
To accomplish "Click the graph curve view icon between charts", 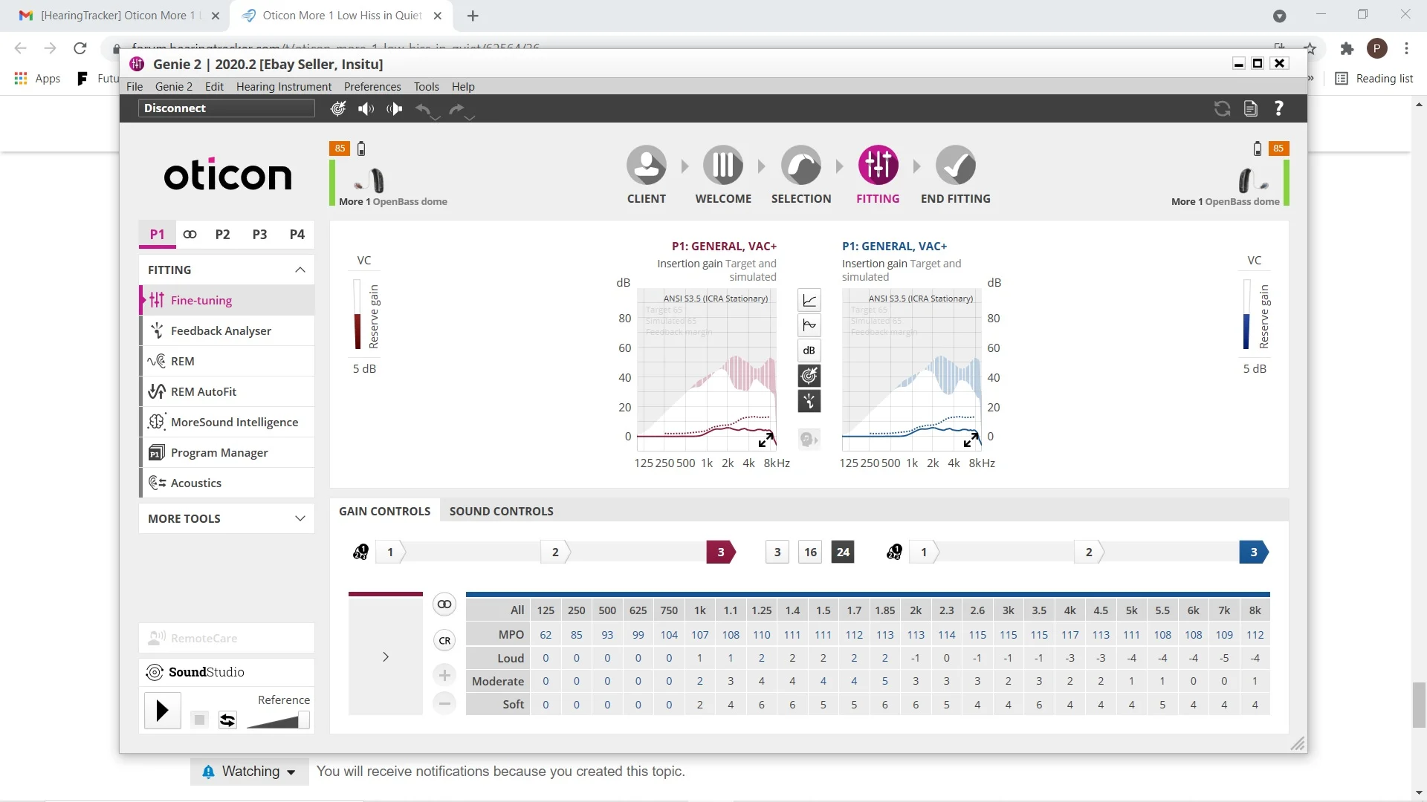I will tap(809, 301).
